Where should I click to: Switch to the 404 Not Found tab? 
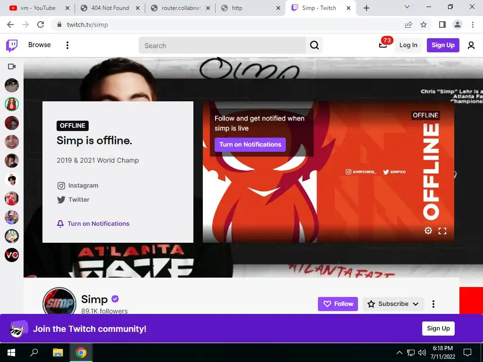pyautogui.click(x=110, y=8)
